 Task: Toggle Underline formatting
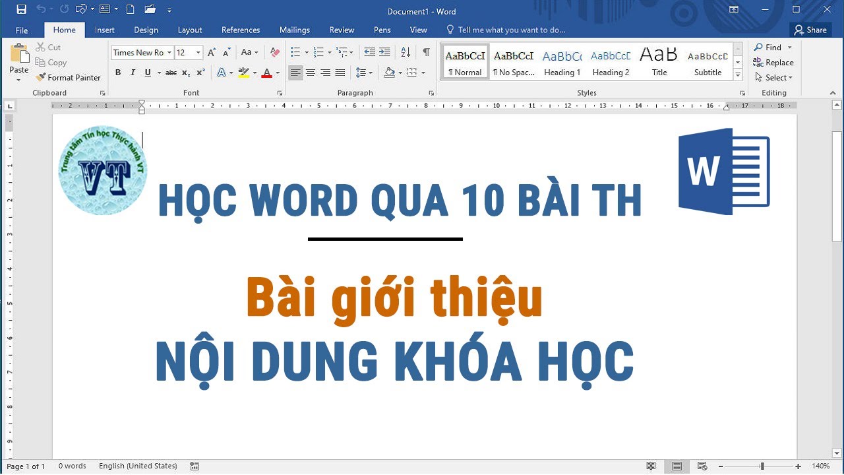tap(147, 73)
